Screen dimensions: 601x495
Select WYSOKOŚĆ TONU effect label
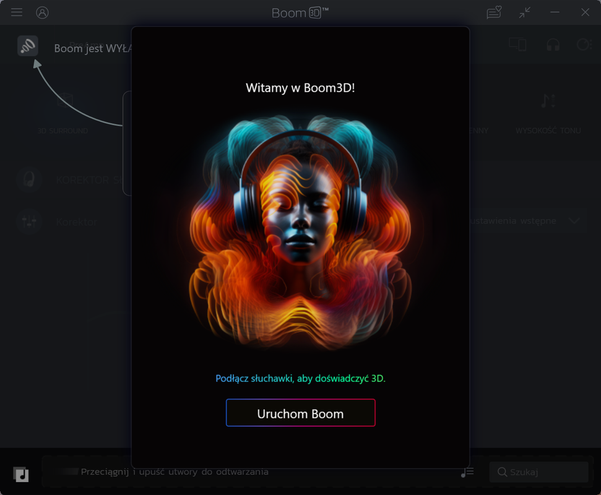click(x=548, y=131)
